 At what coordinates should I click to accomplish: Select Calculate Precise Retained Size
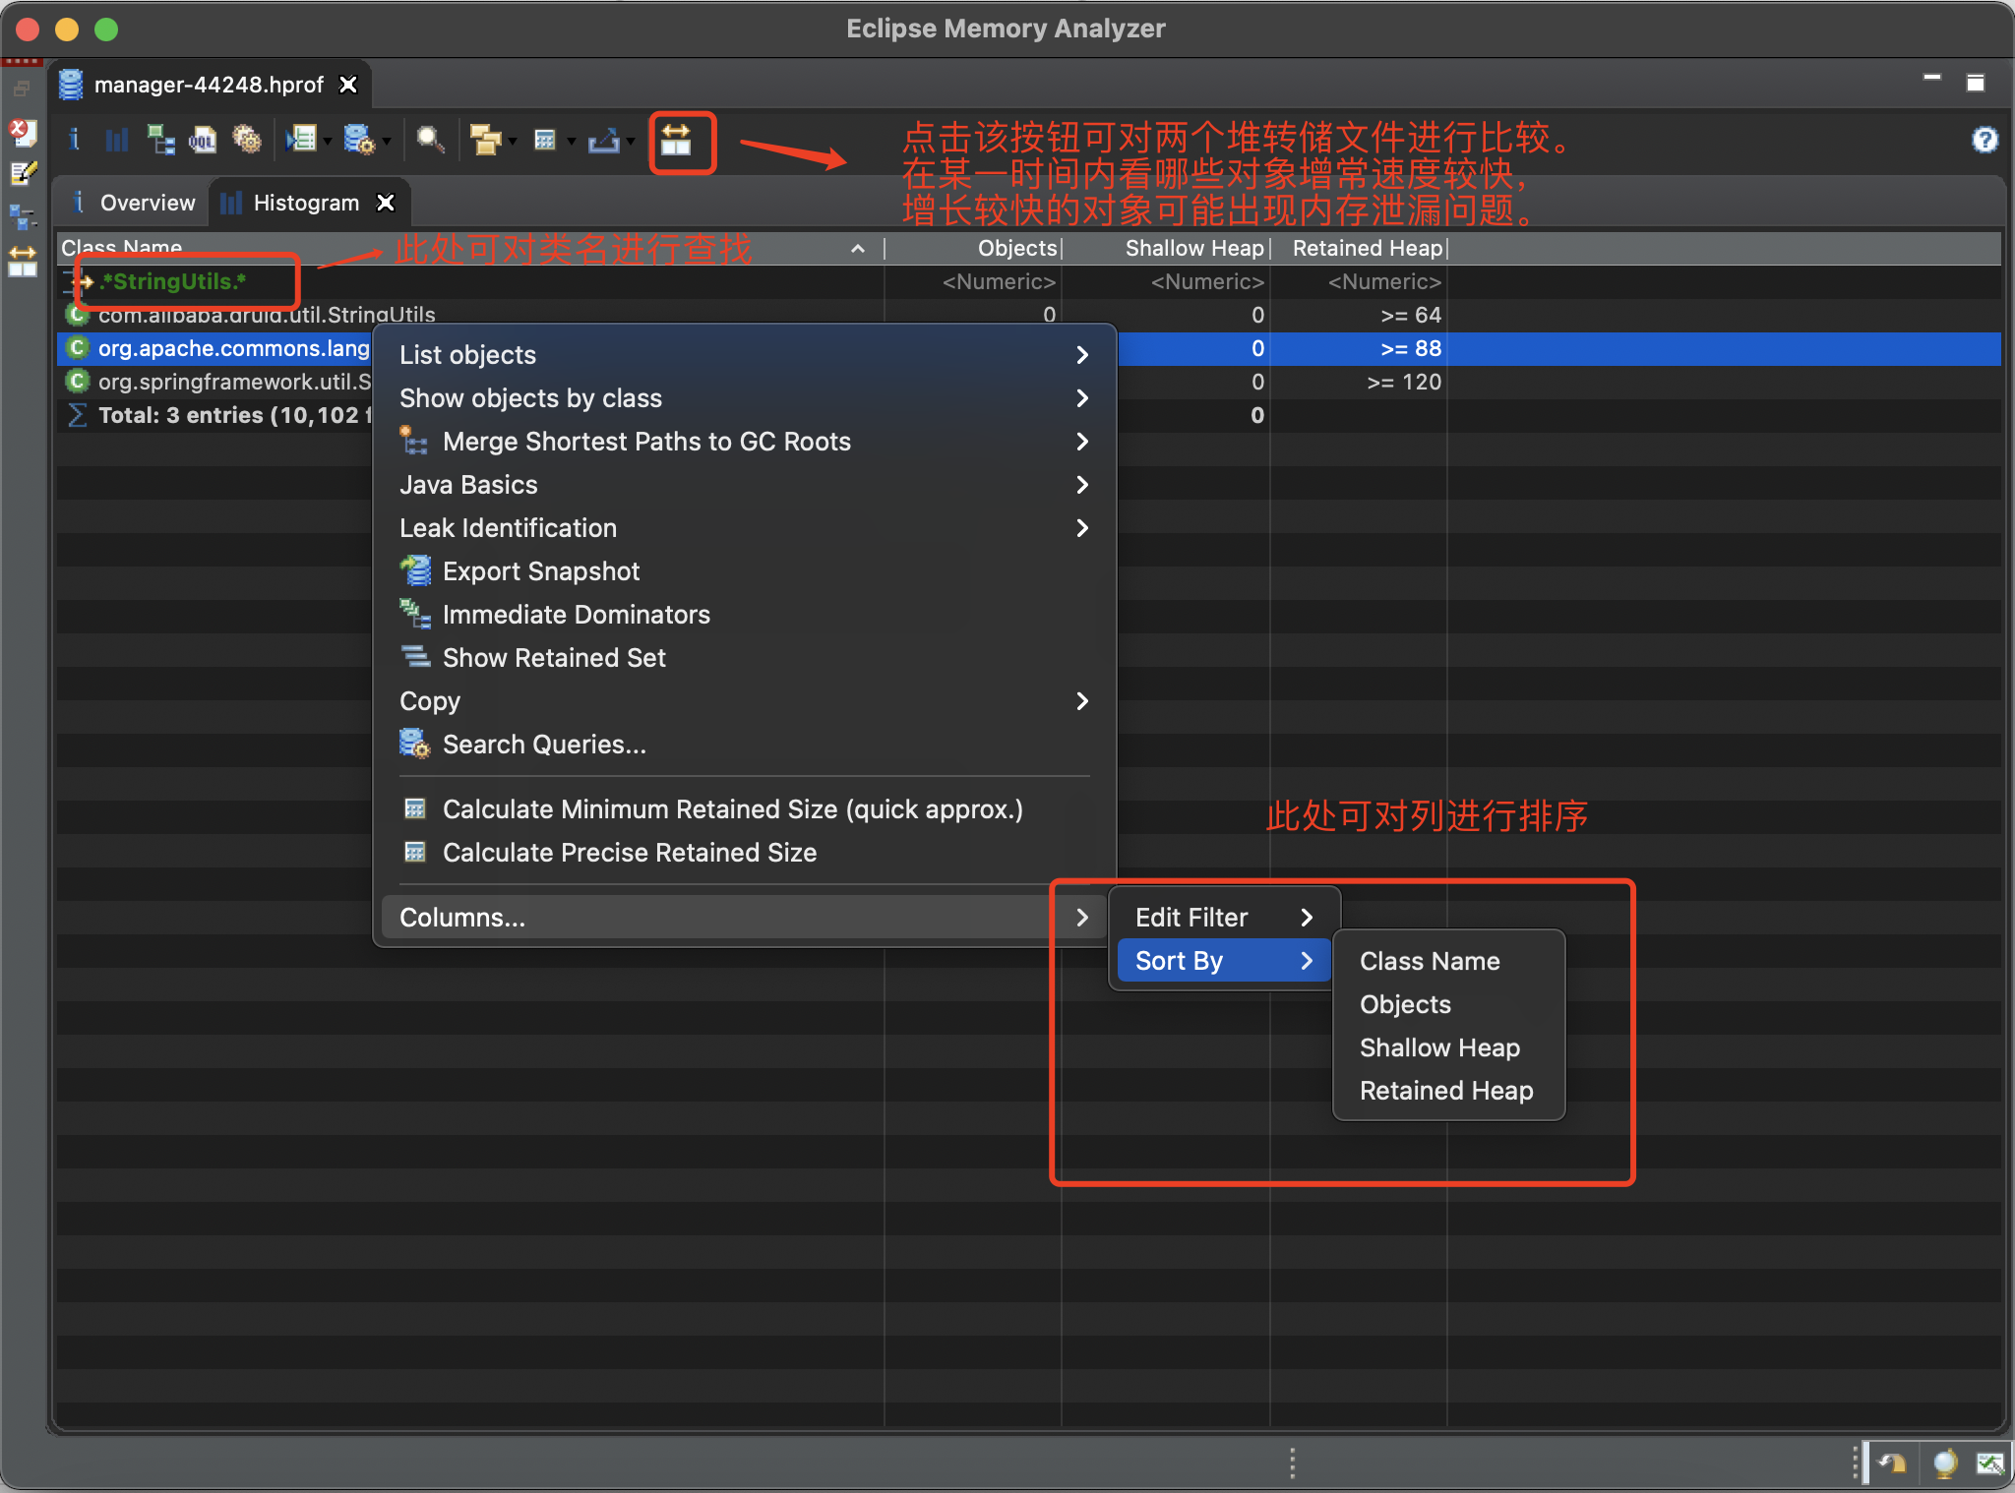tap(744, 853)
